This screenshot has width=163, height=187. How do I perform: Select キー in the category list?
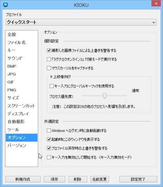coord(21,50)
